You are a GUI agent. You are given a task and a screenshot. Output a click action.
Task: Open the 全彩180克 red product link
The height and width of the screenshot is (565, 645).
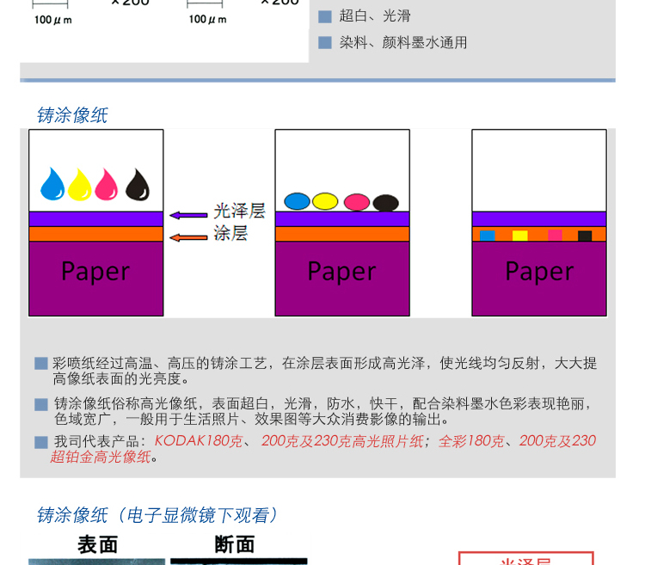coord(471,441)
